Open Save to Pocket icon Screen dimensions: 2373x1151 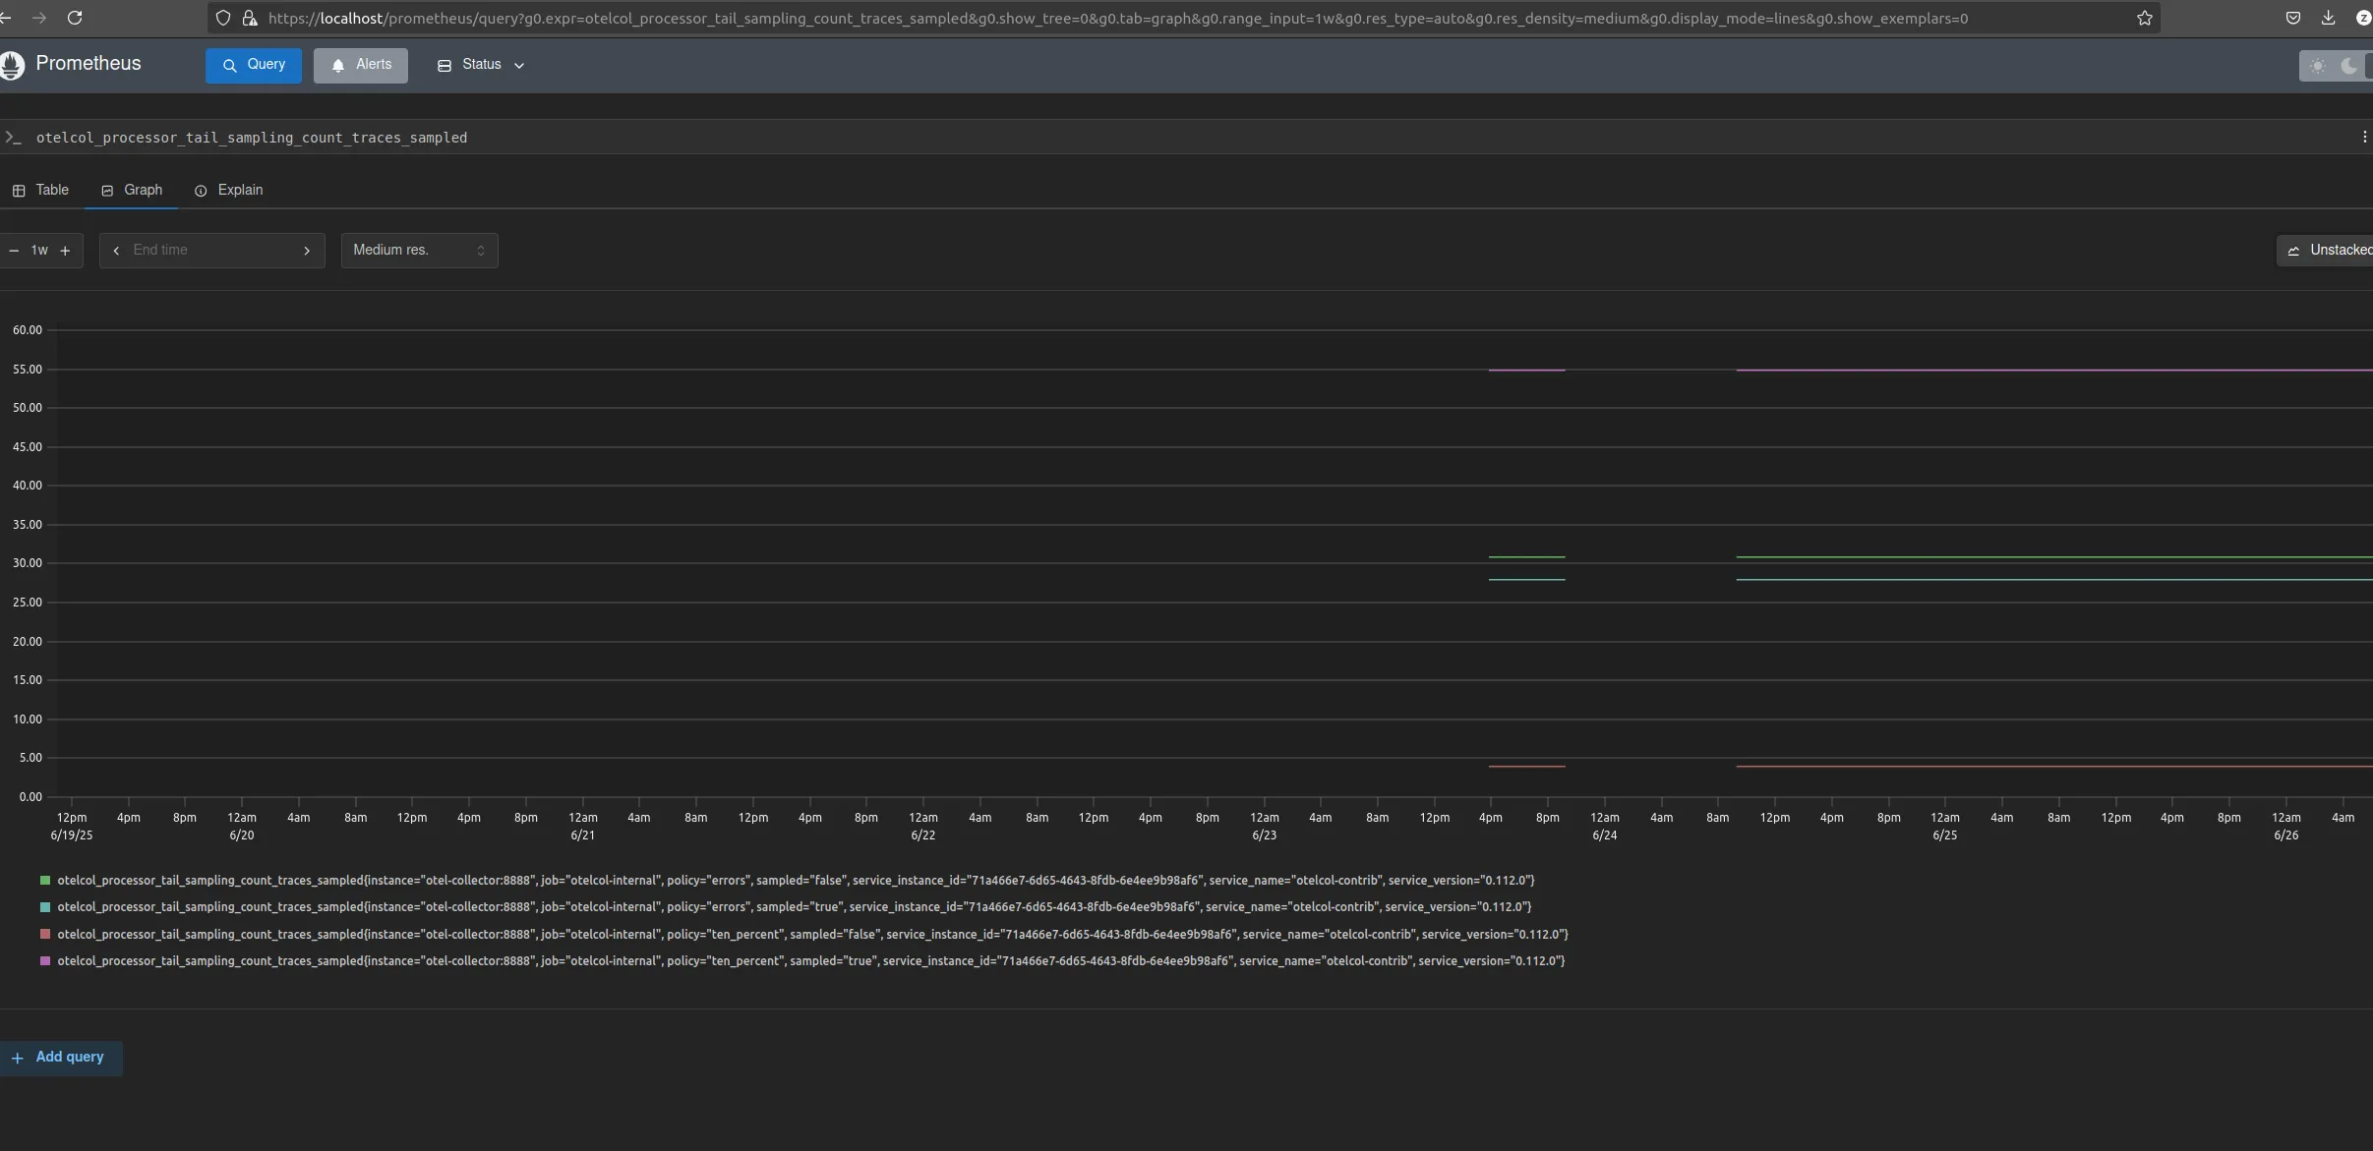pos(2292,18)
